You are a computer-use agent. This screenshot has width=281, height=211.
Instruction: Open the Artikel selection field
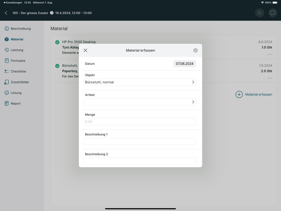click(x=140, y=102)
